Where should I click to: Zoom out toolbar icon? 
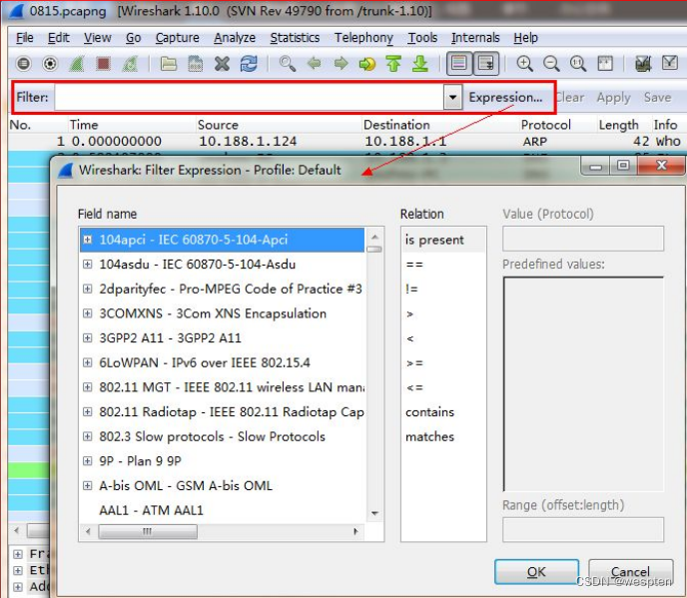[551, 64]
